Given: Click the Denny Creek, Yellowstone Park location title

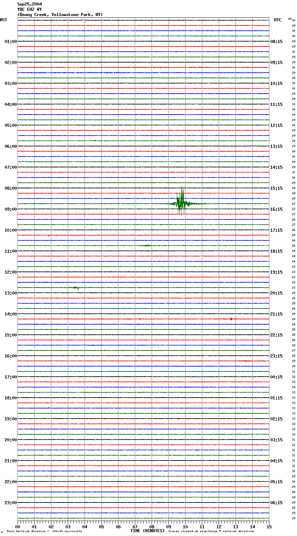Looking at the screenshot, I should point(60,15).
